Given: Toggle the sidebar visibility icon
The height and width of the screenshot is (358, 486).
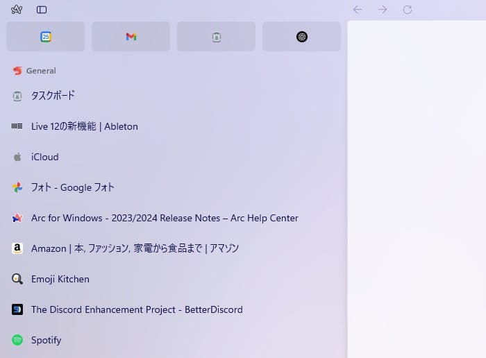Looking at the screenshot, I should (42, 10).
